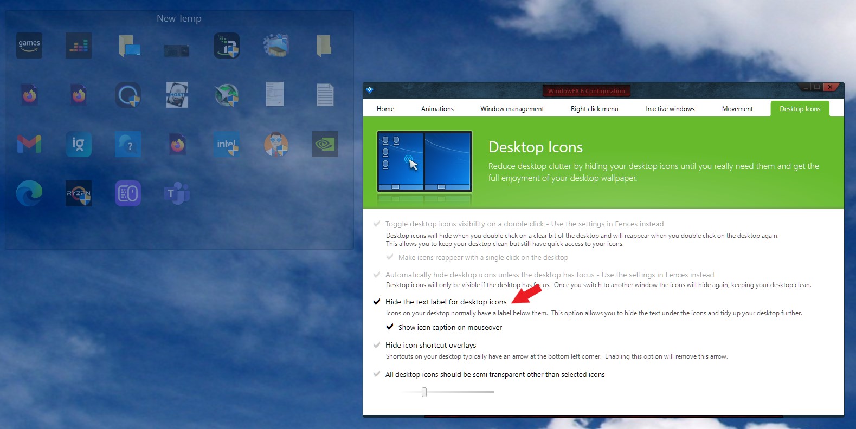The height and width of the screenshot is (429, 856).
Task: Click the Desktop Icons preview image
Action: pyautogui.click(x=424, y=161)
